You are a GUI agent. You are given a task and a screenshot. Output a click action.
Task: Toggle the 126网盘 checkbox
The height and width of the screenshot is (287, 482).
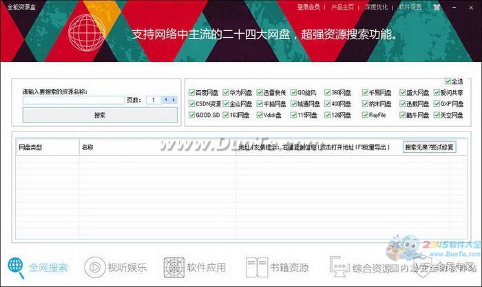tap(327, 115)
